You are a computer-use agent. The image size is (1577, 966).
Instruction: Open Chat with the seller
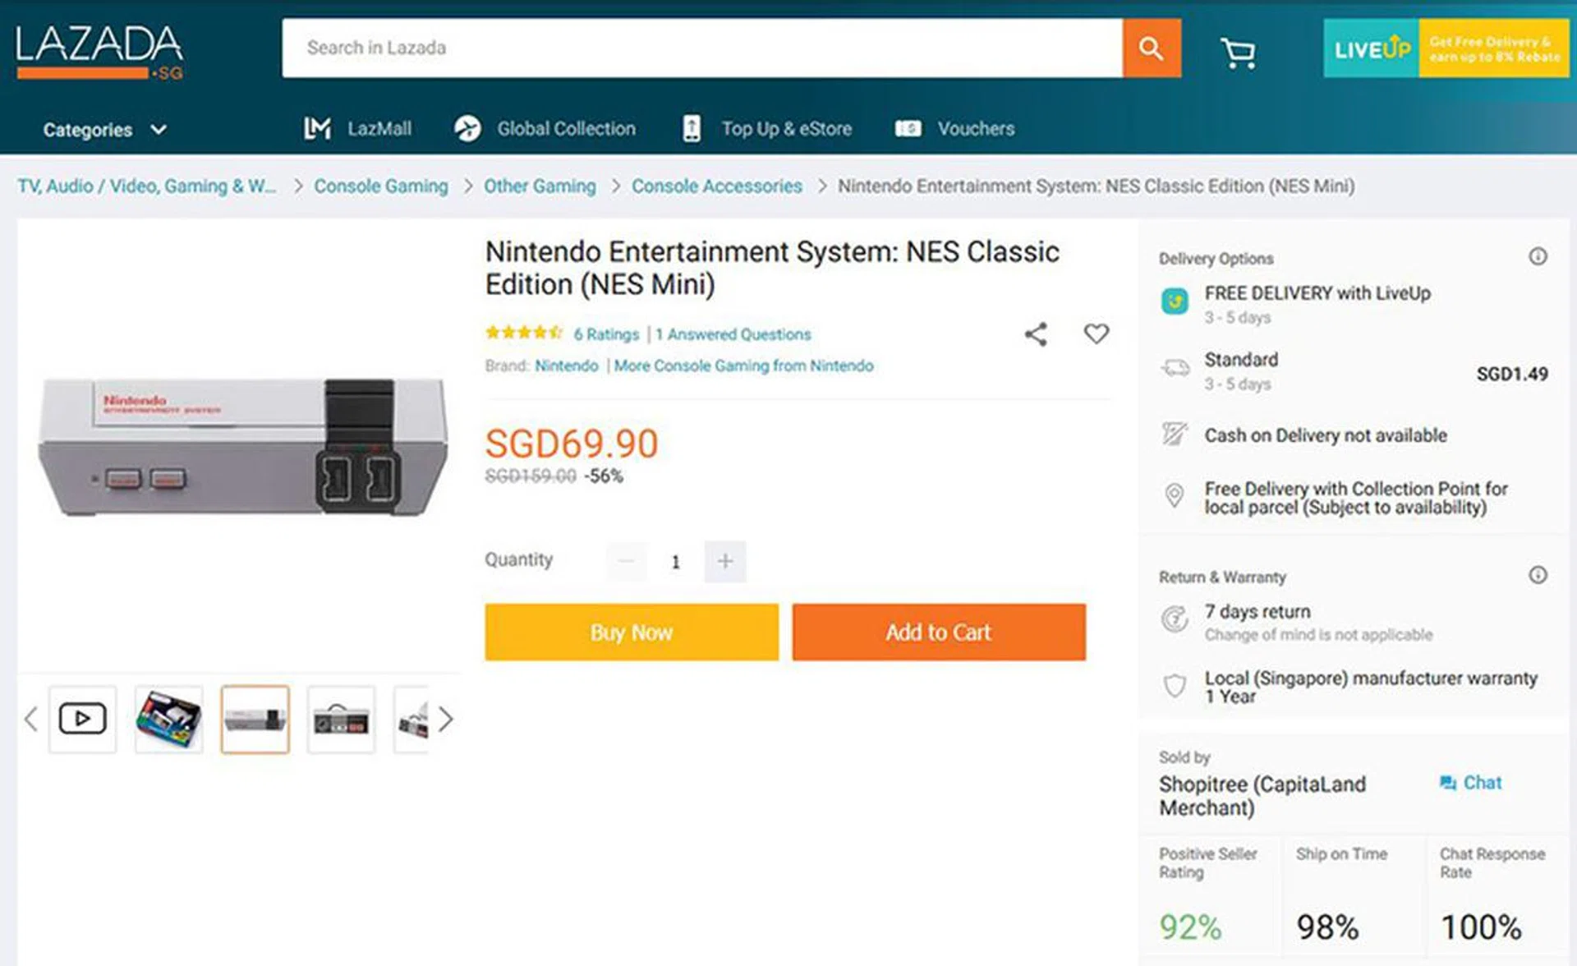(x=1470, y=783)
